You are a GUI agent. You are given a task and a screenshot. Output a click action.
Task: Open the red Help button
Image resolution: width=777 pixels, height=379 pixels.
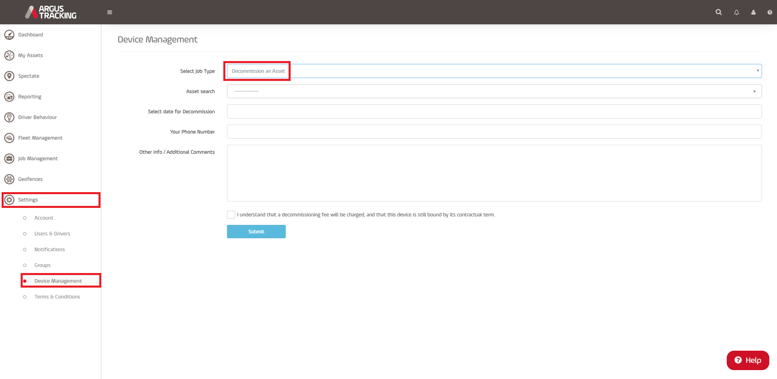point(748,360)
